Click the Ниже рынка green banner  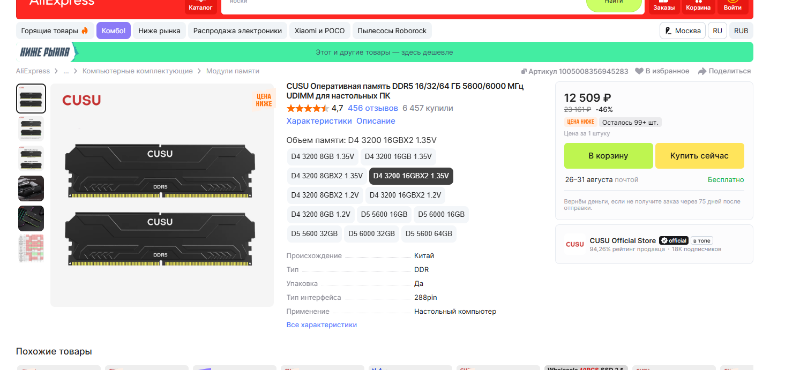[384, 52]
